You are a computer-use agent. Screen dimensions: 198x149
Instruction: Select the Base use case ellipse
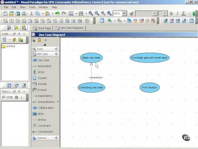click(91, 58)
